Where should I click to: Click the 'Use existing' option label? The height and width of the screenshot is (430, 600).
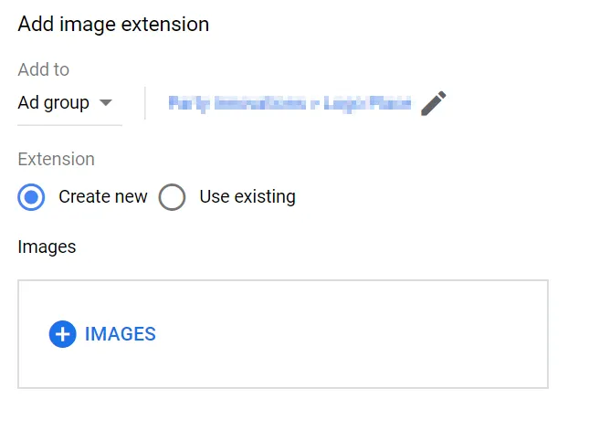[x=247, y=196]
